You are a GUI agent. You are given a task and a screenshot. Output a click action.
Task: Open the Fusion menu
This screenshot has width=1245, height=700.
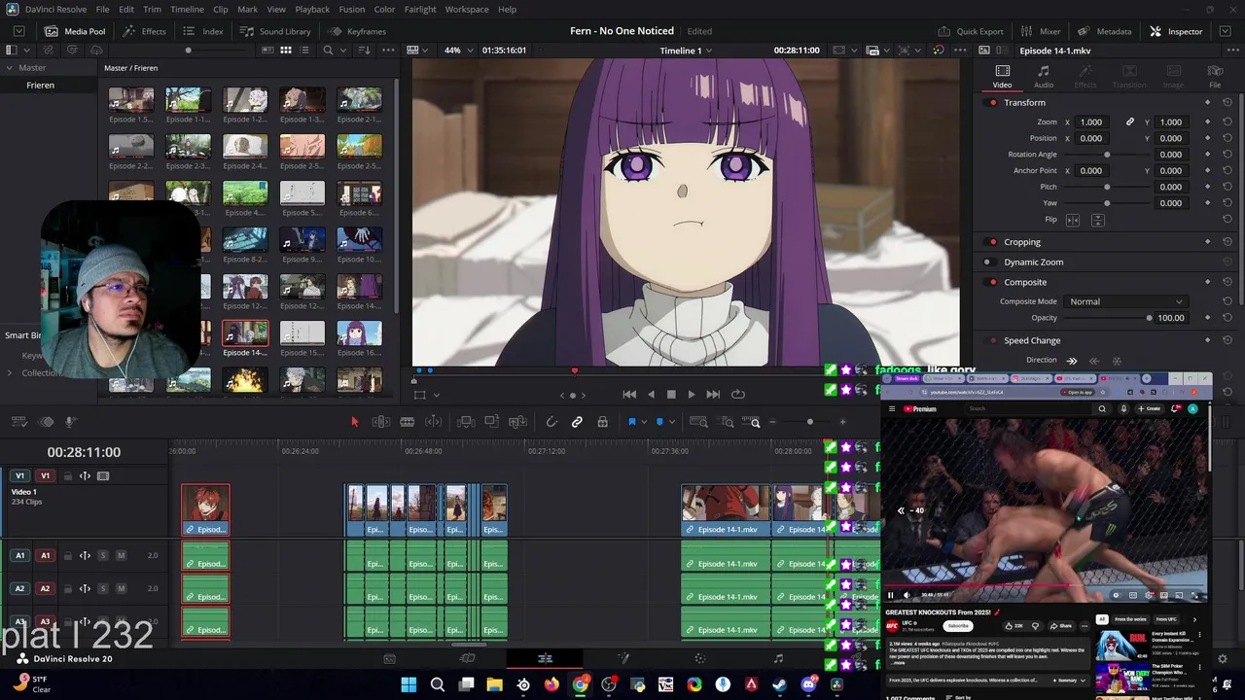(x=352, y=9)
